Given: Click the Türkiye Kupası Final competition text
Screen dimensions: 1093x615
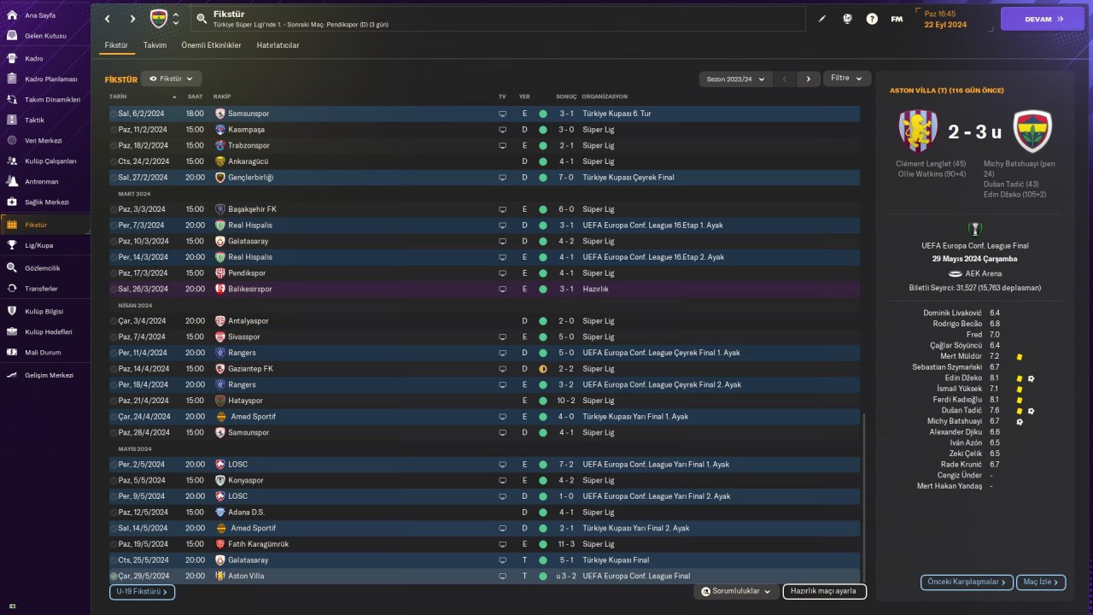Looking at the screenshot, I should pyautogui.click(x=616, y=560).
